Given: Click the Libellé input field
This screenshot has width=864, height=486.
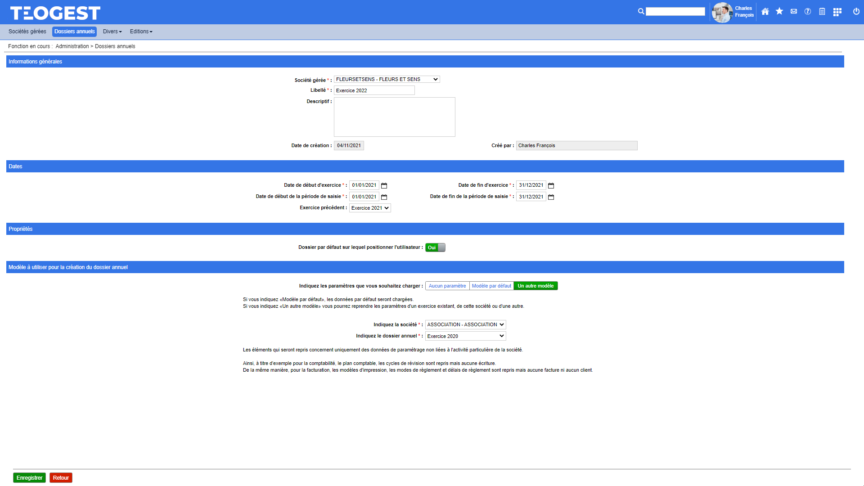Looking at the screenshot, I should click(x=374, y=90).
